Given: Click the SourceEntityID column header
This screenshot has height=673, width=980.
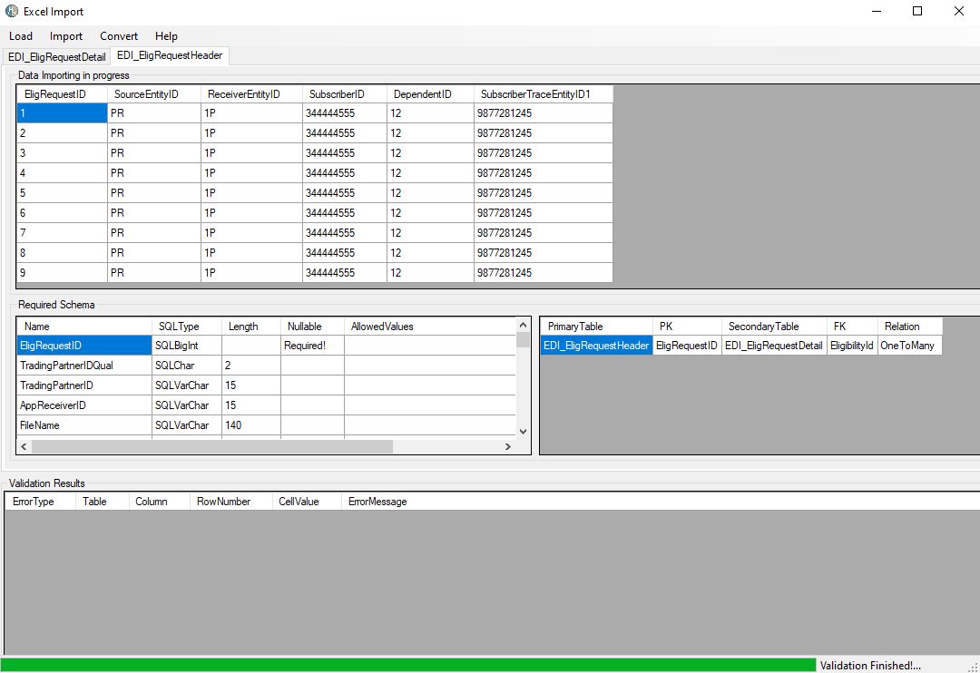Looking at the screenshot, I should (x=154, y=94).
